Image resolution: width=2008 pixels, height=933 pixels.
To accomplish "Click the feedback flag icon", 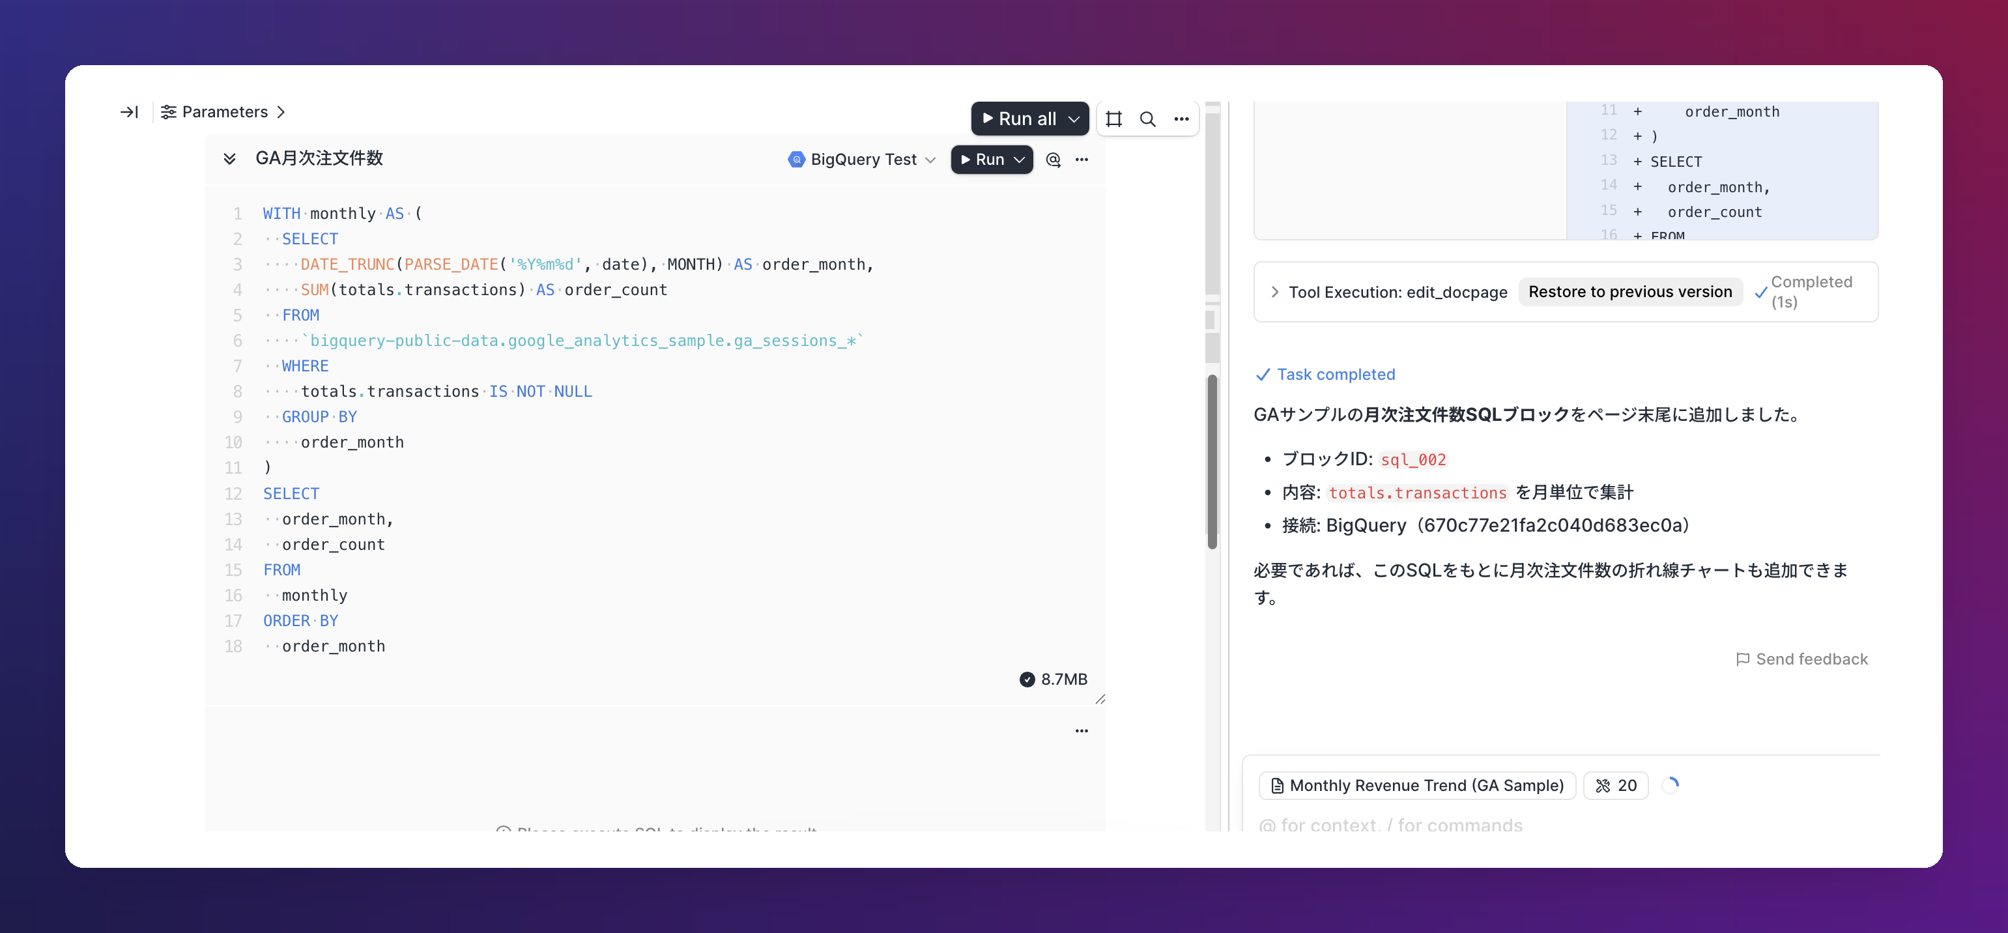I will (1743, 659).
